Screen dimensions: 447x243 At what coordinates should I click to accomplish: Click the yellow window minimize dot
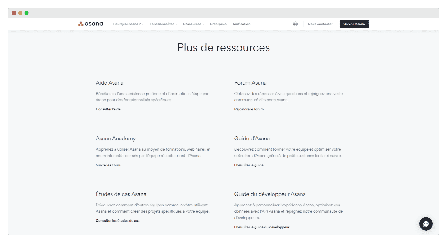click(x=20, y=13)
